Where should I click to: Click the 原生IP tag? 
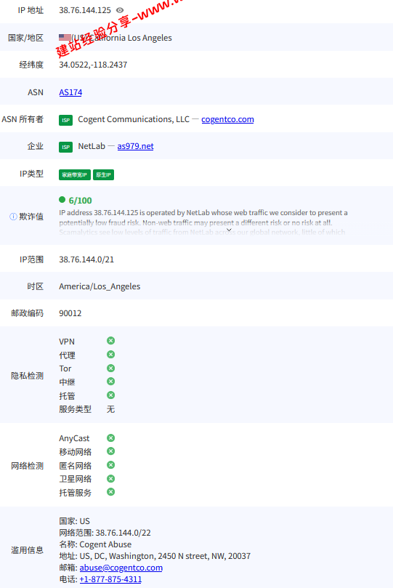[103, 174]
